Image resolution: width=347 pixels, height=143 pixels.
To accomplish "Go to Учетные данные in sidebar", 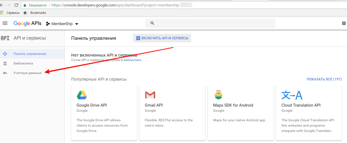I will [x=27, y=73].
